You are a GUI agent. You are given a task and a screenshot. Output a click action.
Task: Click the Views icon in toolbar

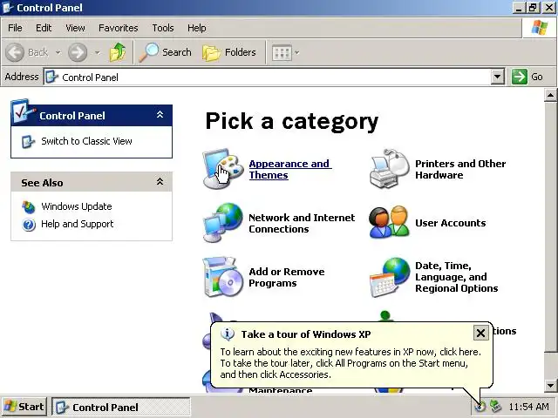[x=282, y=53]
